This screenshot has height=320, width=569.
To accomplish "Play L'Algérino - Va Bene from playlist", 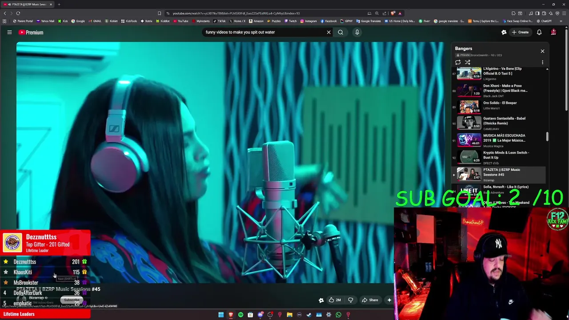I will 499,73.
